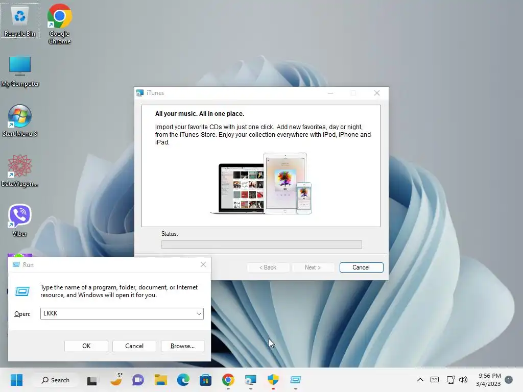This screenshot has height=392, width=523.
Task: Click the iTunes title bar icon
Action: (x=140, y=93)
